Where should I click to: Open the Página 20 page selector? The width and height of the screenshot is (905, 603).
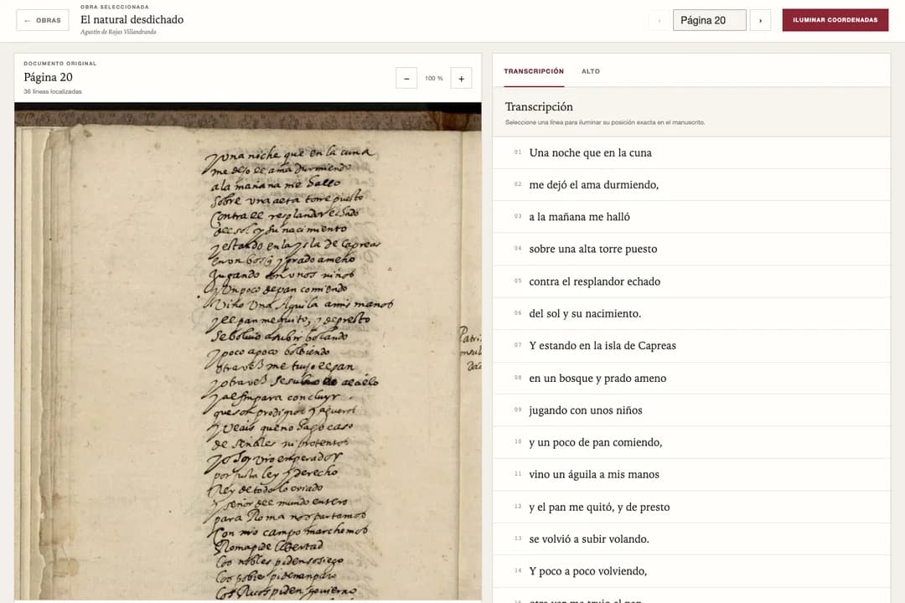click(710, 20)
